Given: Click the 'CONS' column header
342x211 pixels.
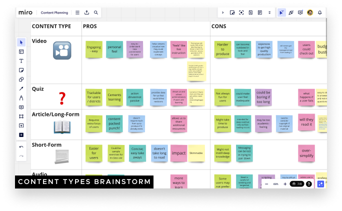Looking at the screenshot, I should coord(219,26).
